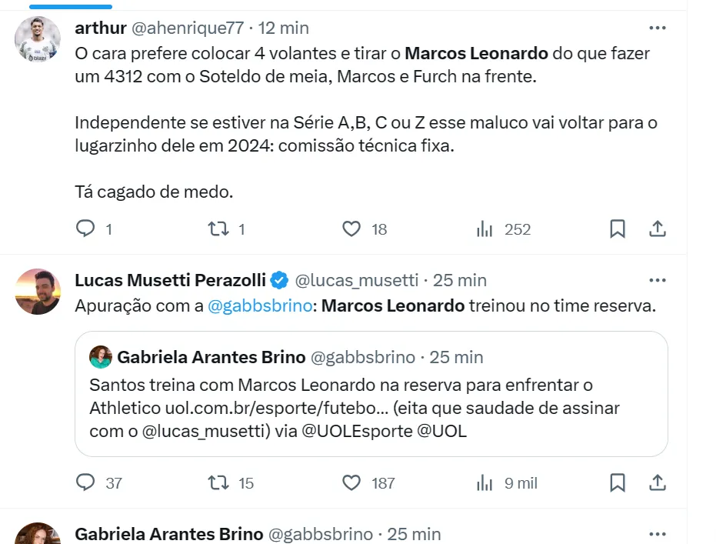The width and height of the screenshot is (716, 544).
Task: Click arthur's profile avatar
Action: 38,39
